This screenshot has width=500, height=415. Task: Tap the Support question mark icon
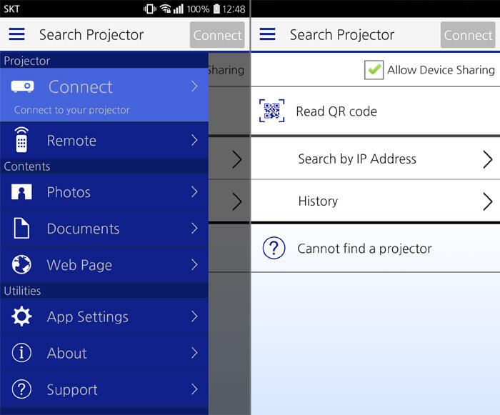(21, 389)
